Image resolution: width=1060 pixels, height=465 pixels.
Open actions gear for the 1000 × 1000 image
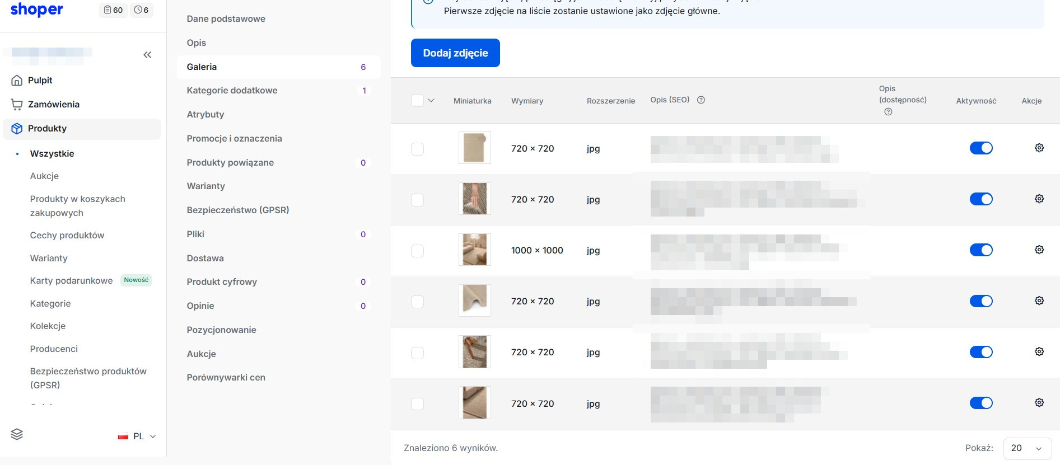pyautogui.click(x=1039, y=250)
